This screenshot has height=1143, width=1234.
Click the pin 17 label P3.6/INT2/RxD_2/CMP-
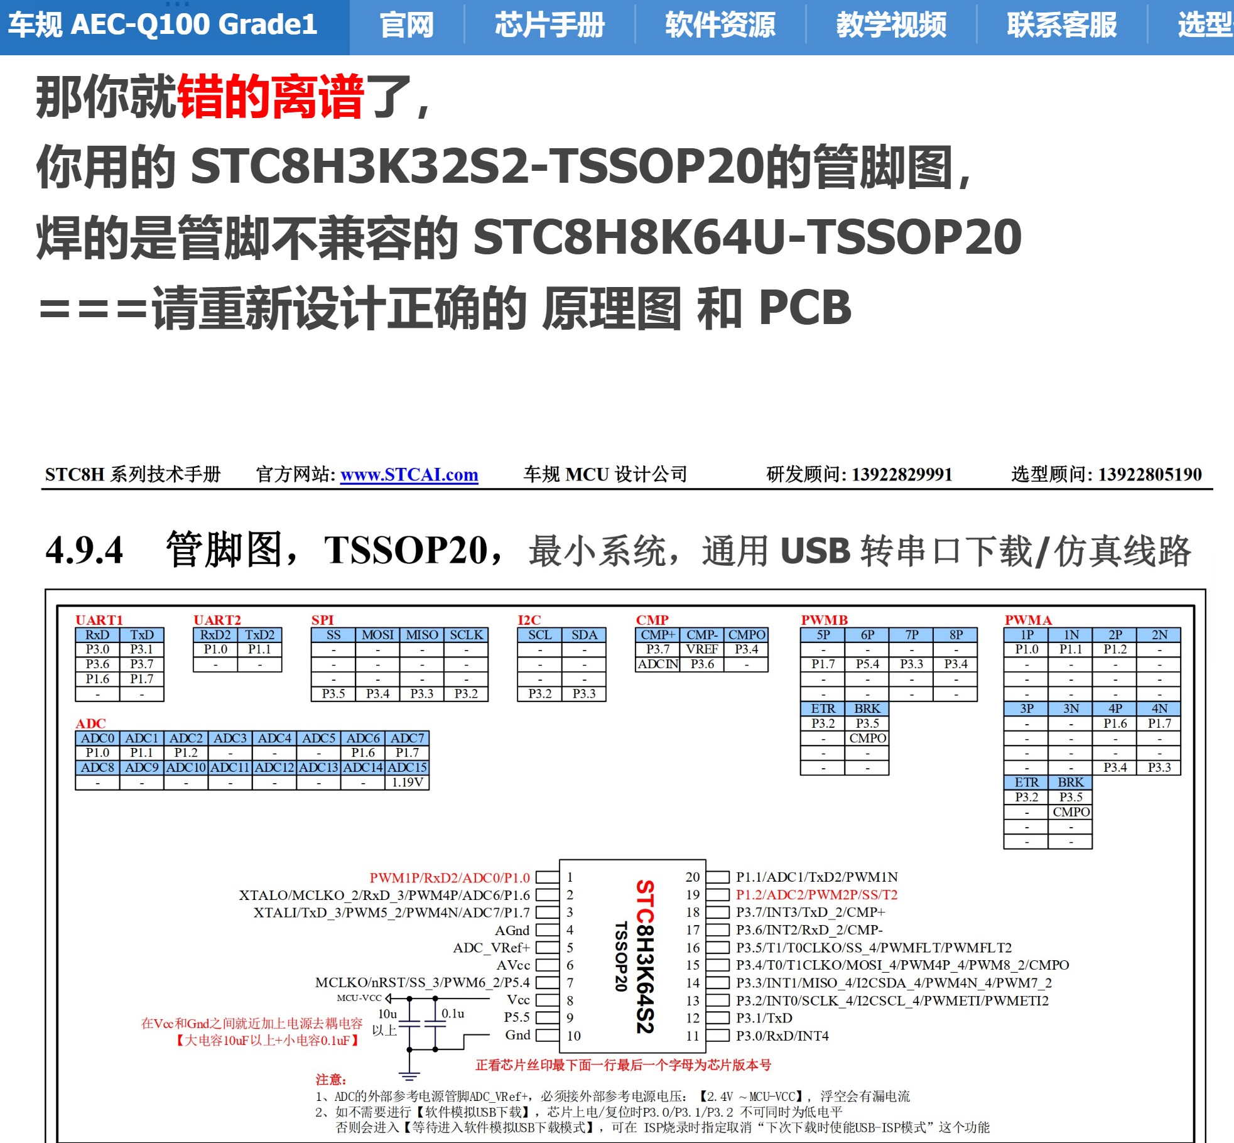point(809,930)
